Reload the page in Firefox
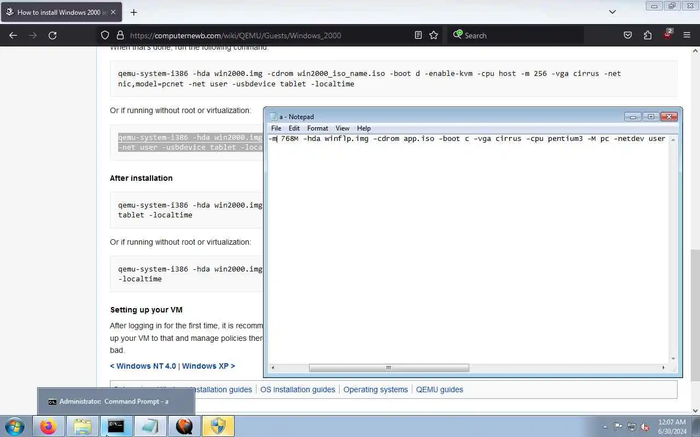The image size is (700, 437). pyautogui.click(x=52, y=35)
